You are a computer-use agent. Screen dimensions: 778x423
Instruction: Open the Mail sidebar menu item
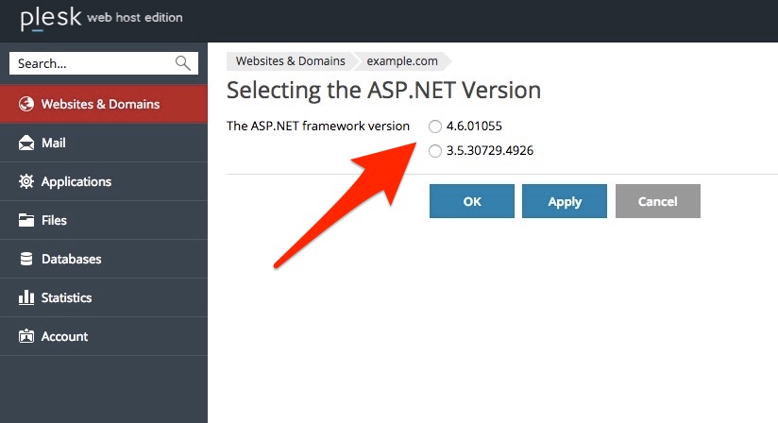pyautogui.click(x=104, y=143)
